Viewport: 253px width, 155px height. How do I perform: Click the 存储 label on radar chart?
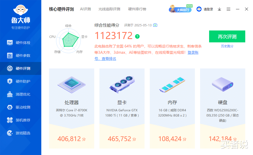(x=57, y=52)
